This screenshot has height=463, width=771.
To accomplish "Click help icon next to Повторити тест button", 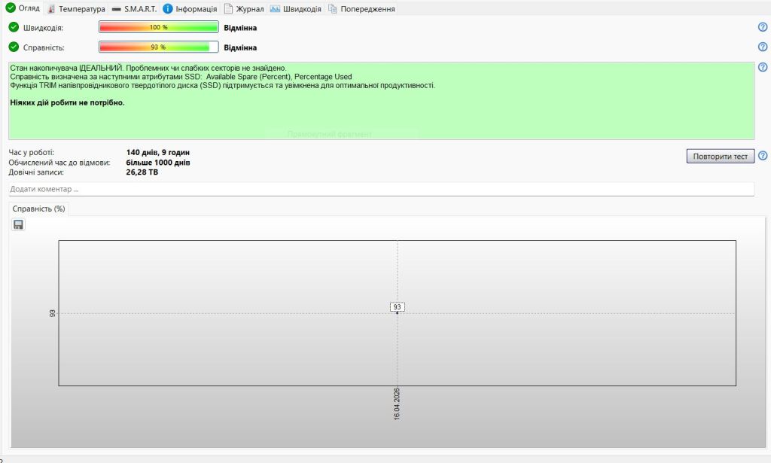I will click(763, 155).
